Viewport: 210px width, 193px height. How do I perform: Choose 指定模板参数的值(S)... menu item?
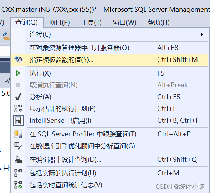[x=110, y=60]
